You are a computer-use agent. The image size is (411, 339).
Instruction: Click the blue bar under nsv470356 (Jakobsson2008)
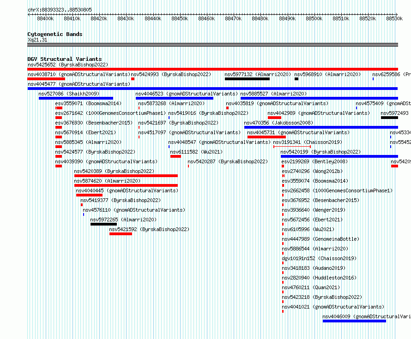tap(321, 127)
